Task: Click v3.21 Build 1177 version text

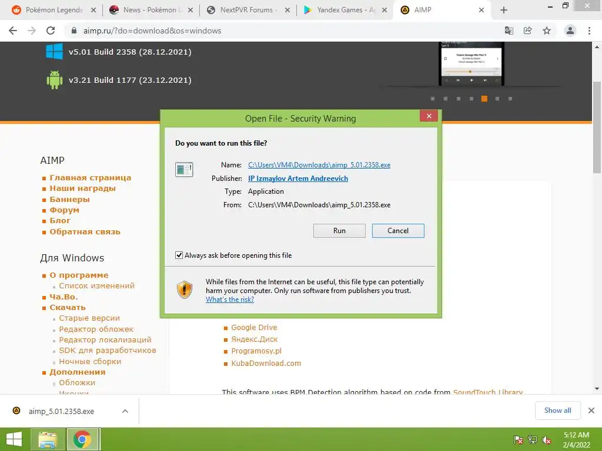Action: pyautogui.click(x=130, y=80)
